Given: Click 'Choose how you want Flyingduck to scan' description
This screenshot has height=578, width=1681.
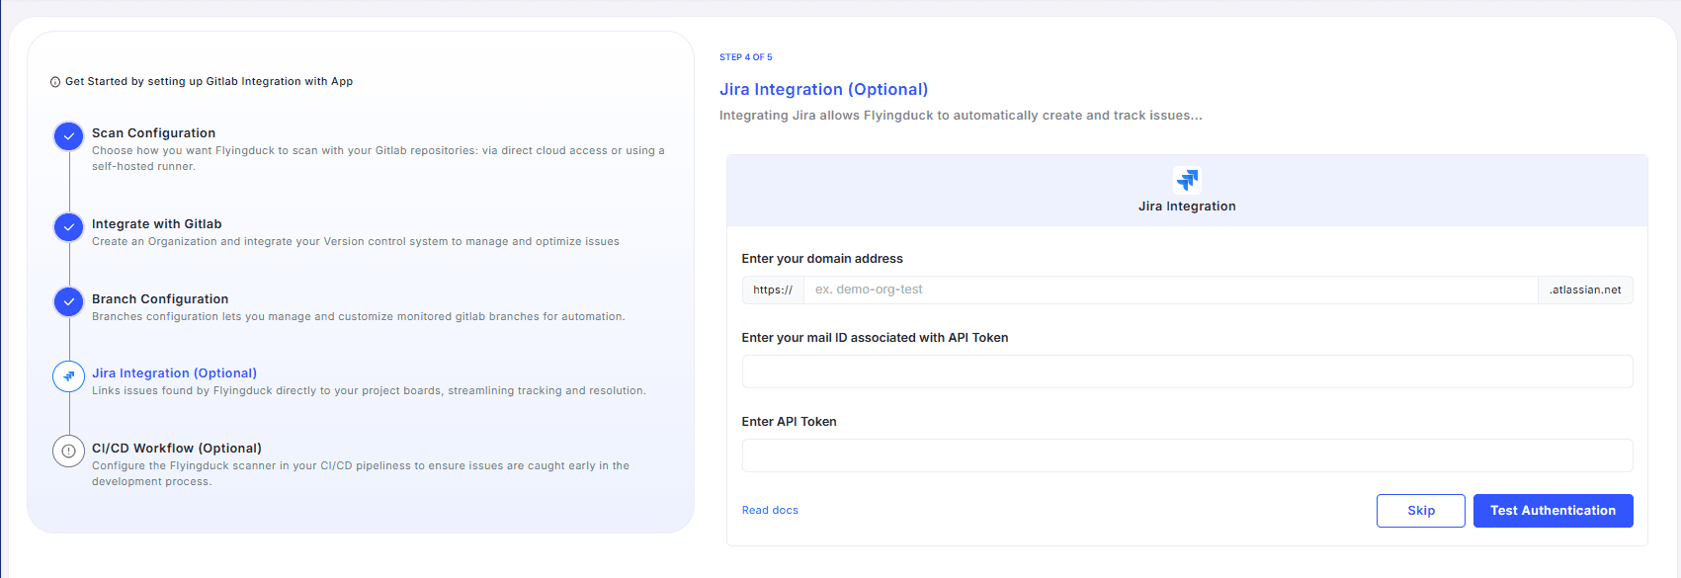Looking at the screenshot, I should point(378,158).
